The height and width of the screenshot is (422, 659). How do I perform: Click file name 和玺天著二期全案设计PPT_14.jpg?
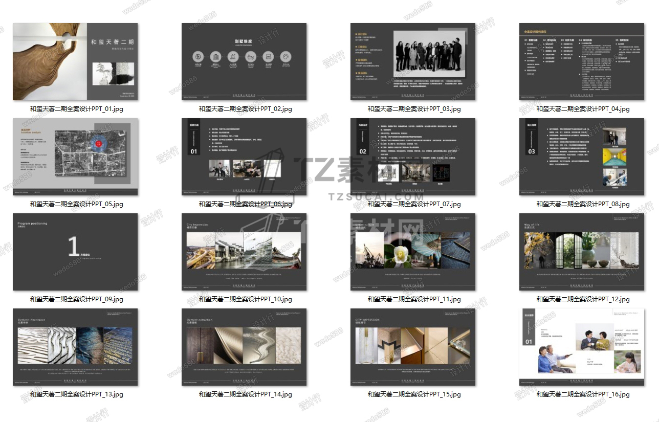[246, 394]
